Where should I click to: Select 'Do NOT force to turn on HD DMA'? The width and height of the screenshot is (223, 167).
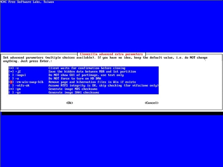coord(74,78)
